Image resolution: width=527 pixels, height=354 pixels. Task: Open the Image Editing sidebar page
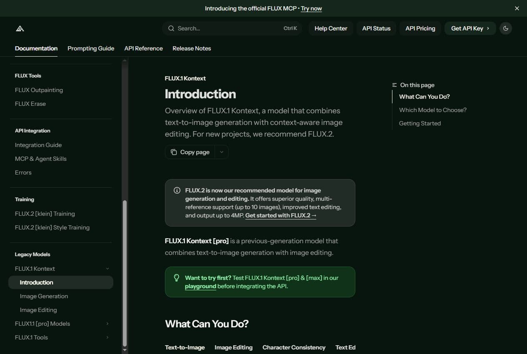[x=38, y=310]
